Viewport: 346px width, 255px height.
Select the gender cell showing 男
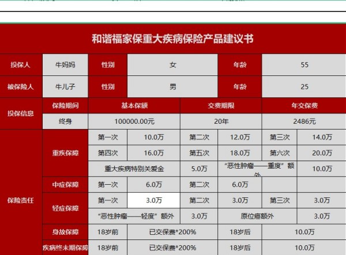click(172, 86)
